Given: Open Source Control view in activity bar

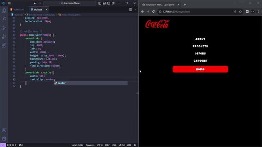Looking at the screenshot, I should tap(4, 28).
